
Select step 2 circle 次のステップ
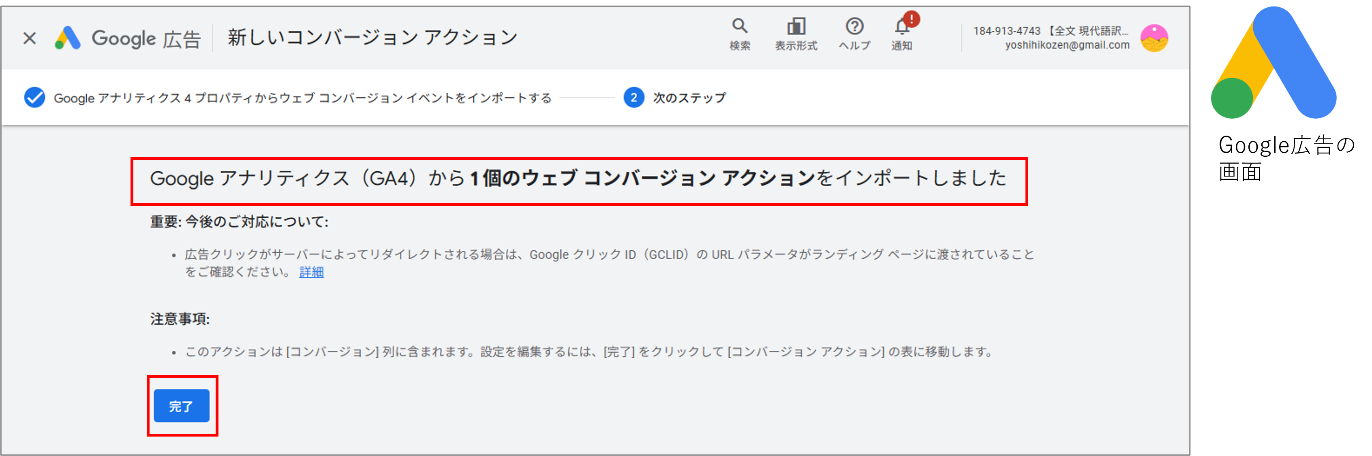point(634,97)
